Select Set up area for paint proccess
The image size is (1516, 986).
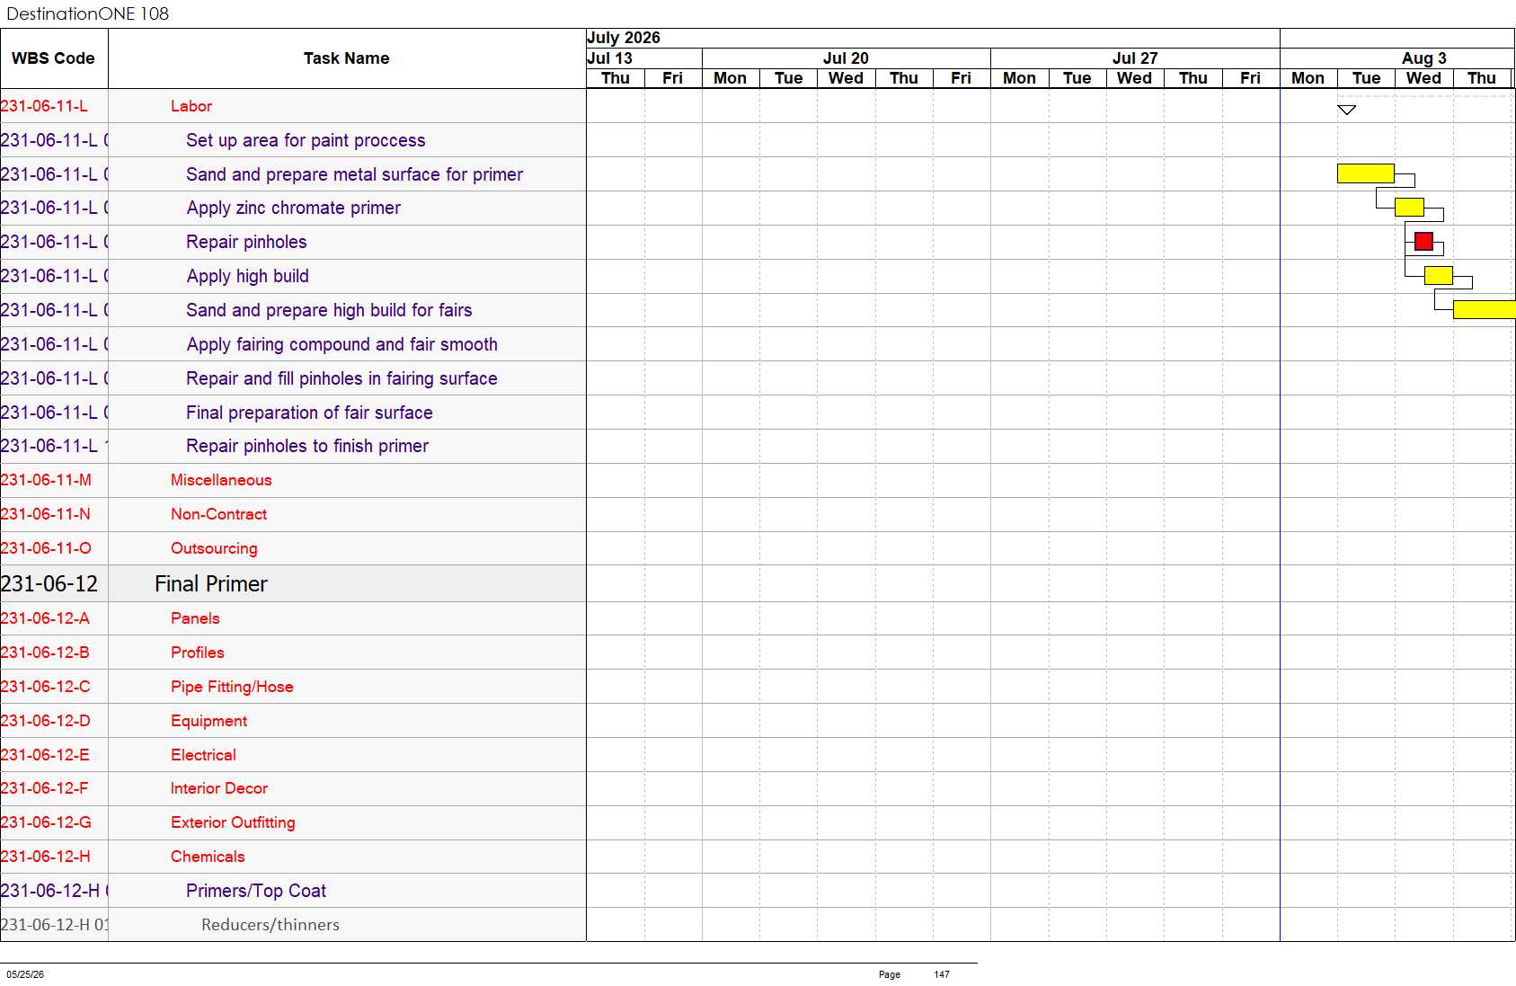(x=306, y=140)
